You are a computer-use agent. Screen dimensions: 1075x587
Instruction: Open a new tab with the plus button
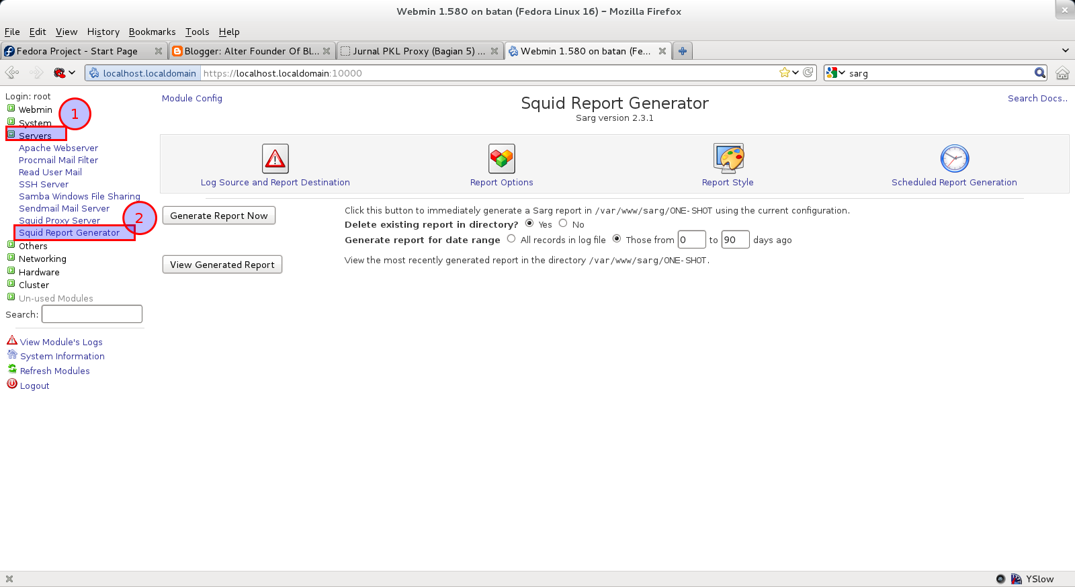(683, 51)
